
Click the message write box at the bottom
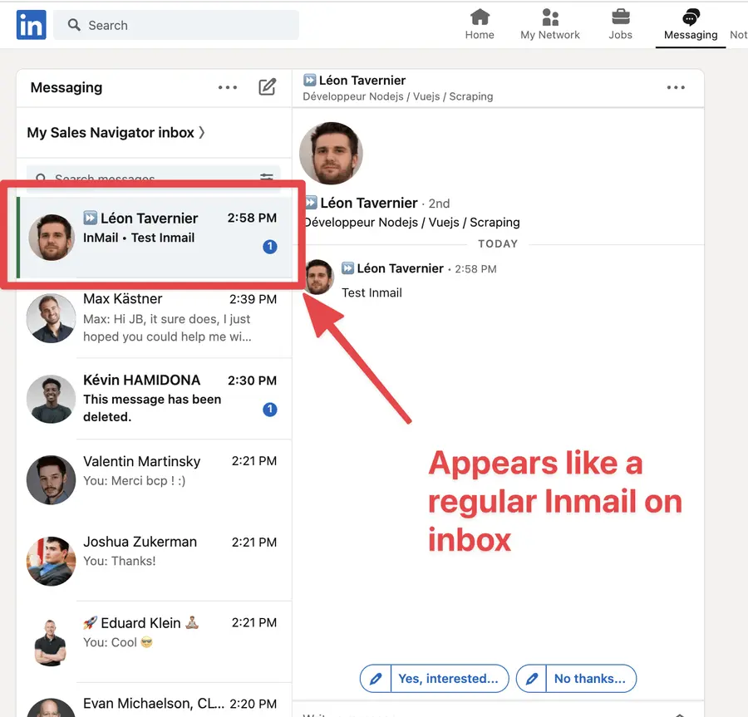pyautogui.click(x=499, y=713)
